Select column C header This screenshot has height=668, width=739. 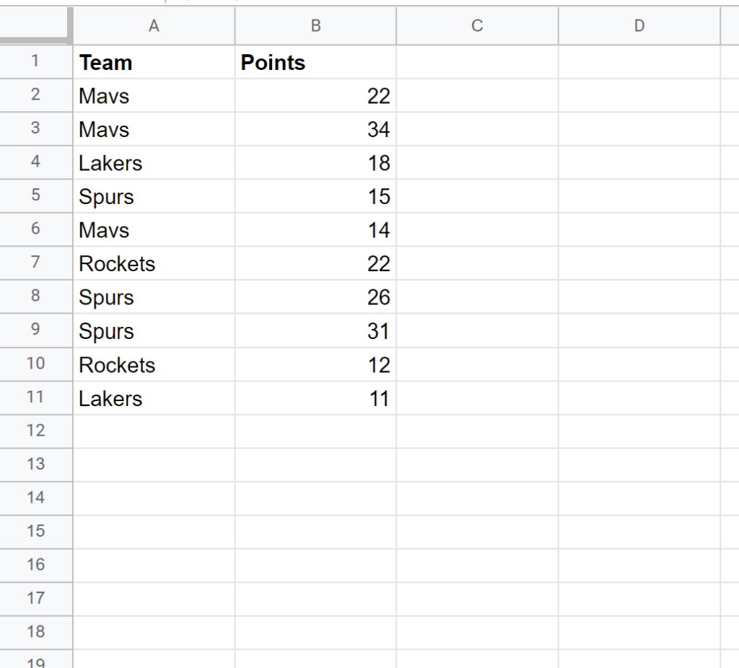[476, 26]
